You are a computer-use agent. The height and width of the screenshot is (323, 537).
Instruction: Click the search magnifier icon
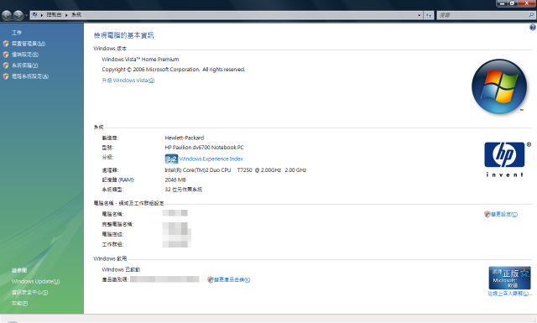click(531, 15)
